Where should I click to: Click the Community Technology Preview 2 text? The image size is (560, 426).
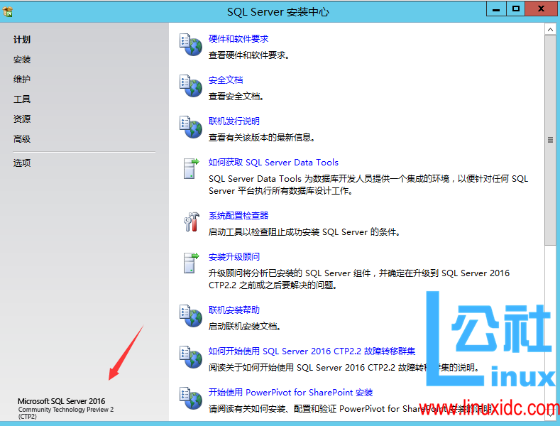tap(66, 410)
